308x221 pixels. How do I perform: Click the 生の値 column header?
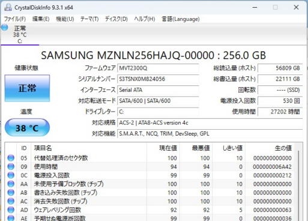click(x=270, y=148)
